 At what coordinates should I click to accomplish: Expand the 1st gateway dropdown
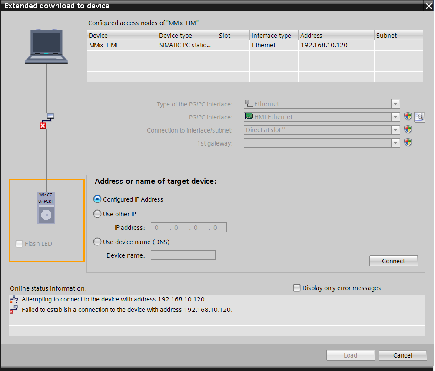pos(395,143)
